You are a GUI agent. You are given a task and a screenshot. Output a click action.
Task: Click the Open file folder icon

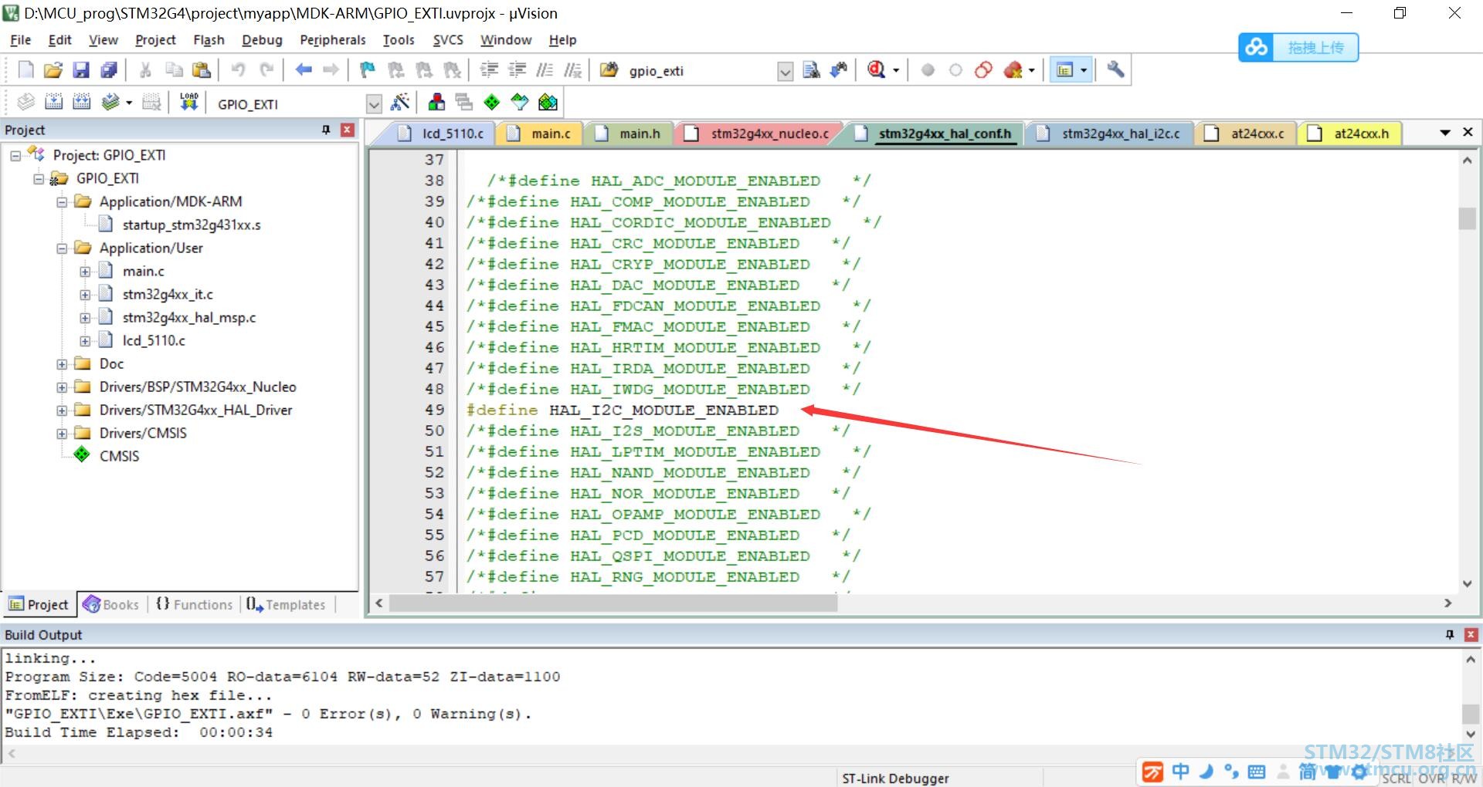coord(53,70)
